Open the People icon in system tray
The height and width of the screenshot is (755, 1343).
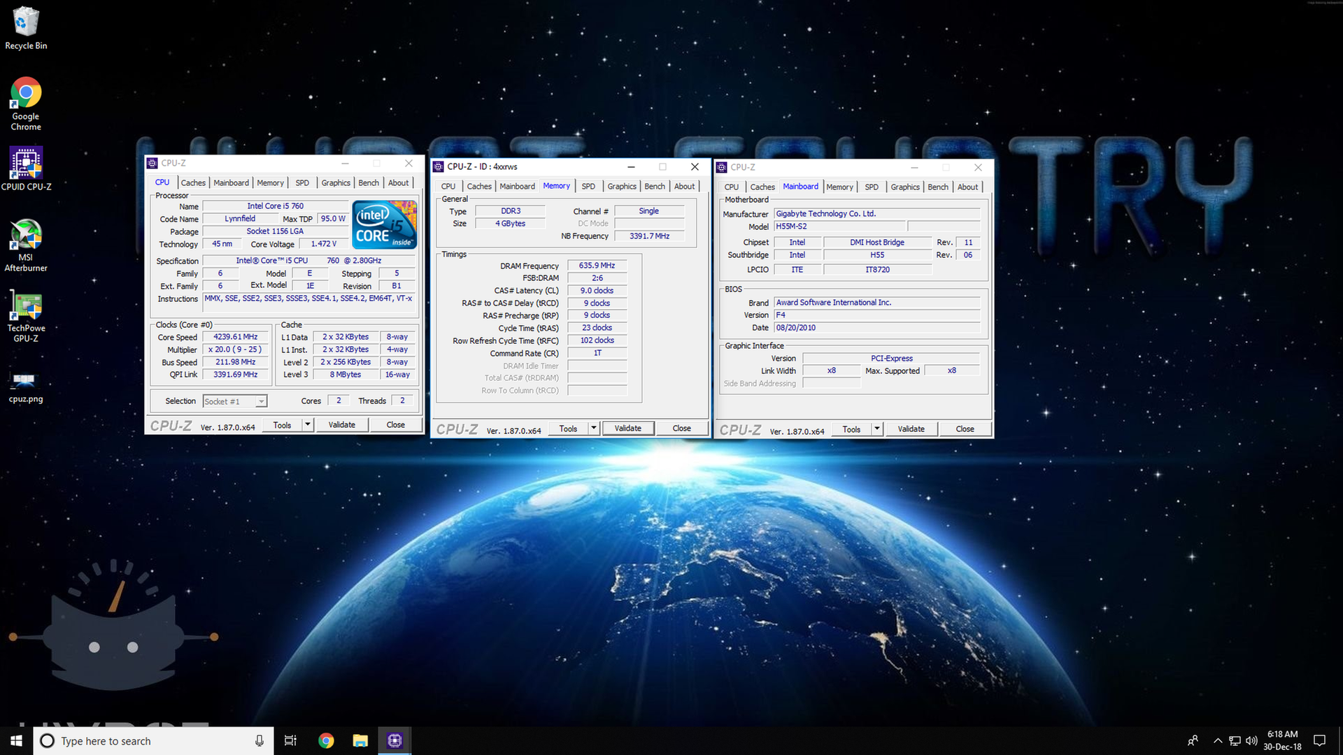(1193, 740)
